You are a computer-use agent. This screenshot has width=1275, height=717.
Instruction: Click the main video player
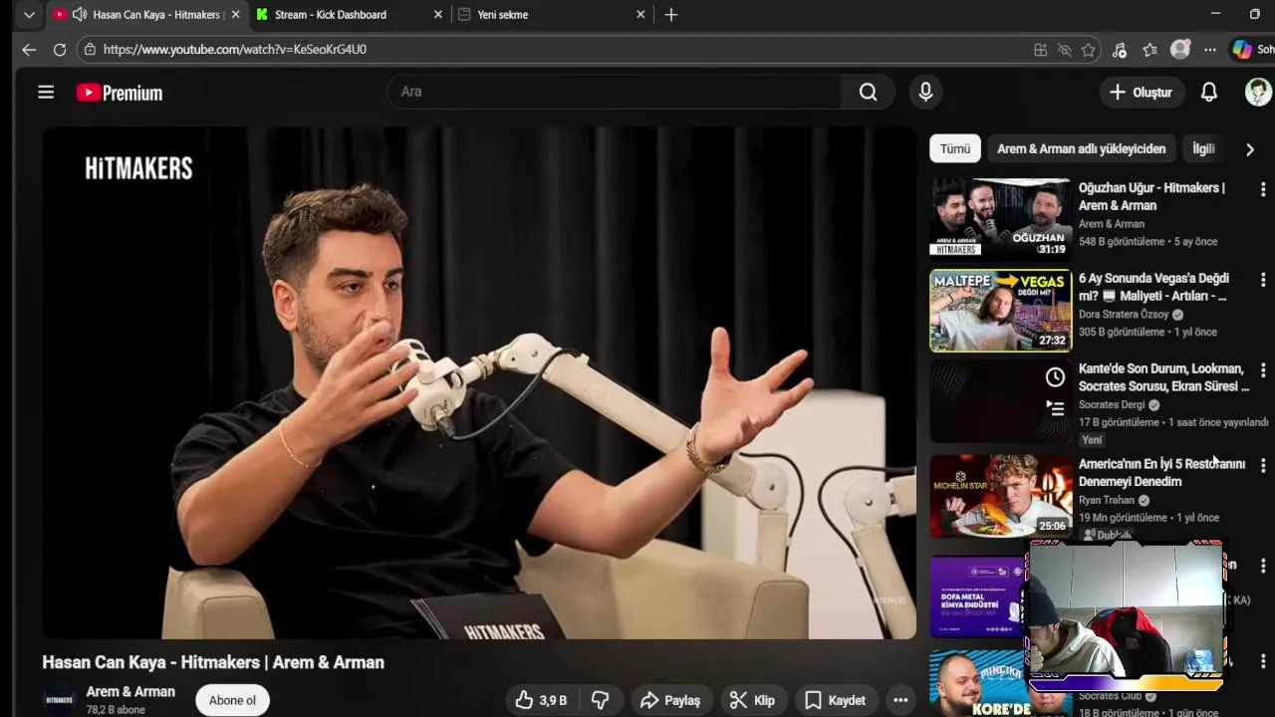[479, 382]
